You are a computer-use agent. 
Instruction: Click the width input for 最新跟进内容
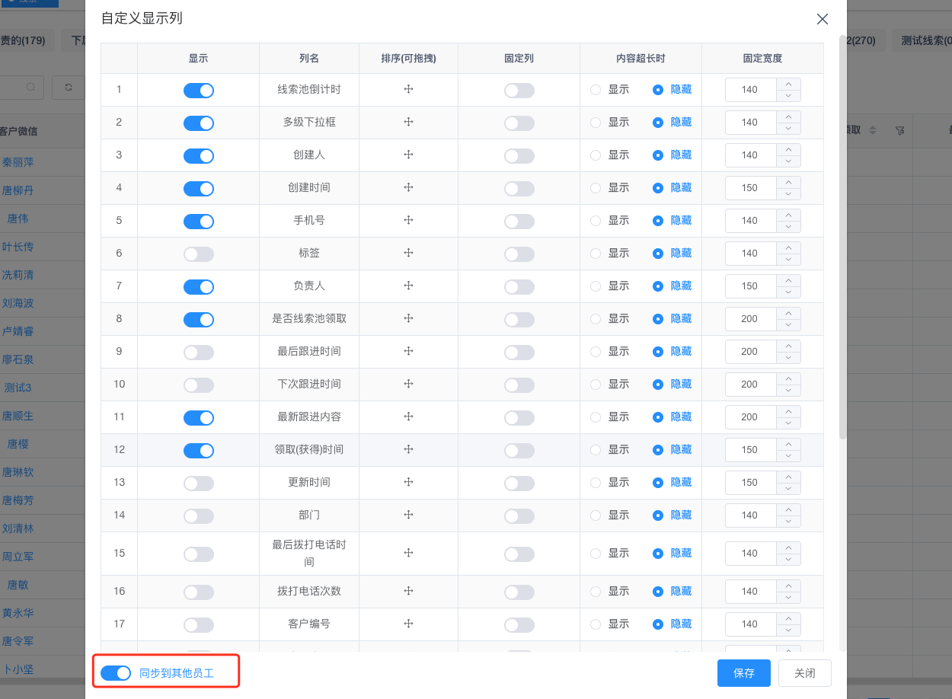click(750, 417)
